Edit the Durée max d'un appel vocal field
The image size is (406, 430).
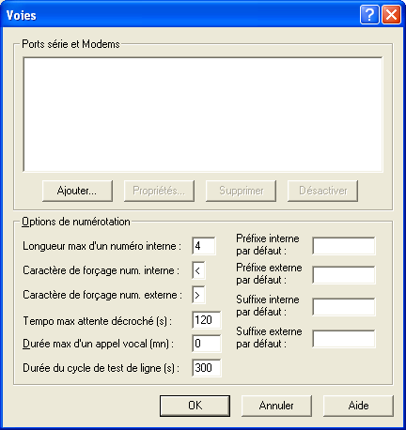pos(207,344)
